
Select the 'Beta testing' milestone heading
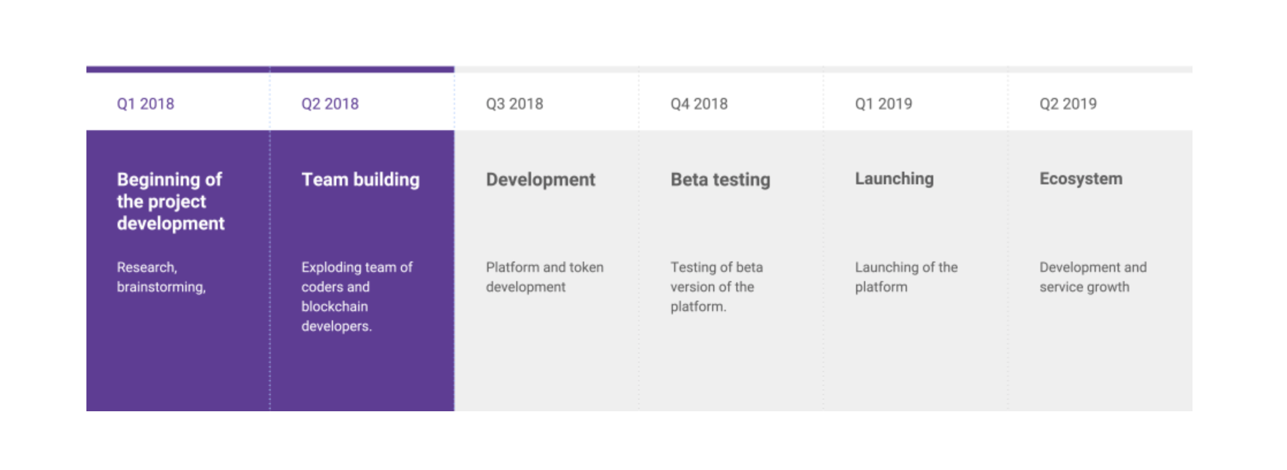pos(720,179)
